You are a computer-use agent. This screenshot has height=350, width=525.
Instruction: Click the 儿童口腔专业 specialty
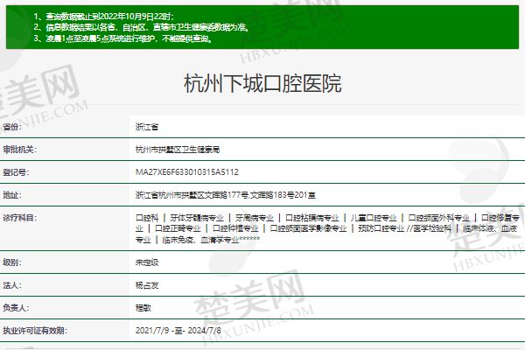coord(372,217)
